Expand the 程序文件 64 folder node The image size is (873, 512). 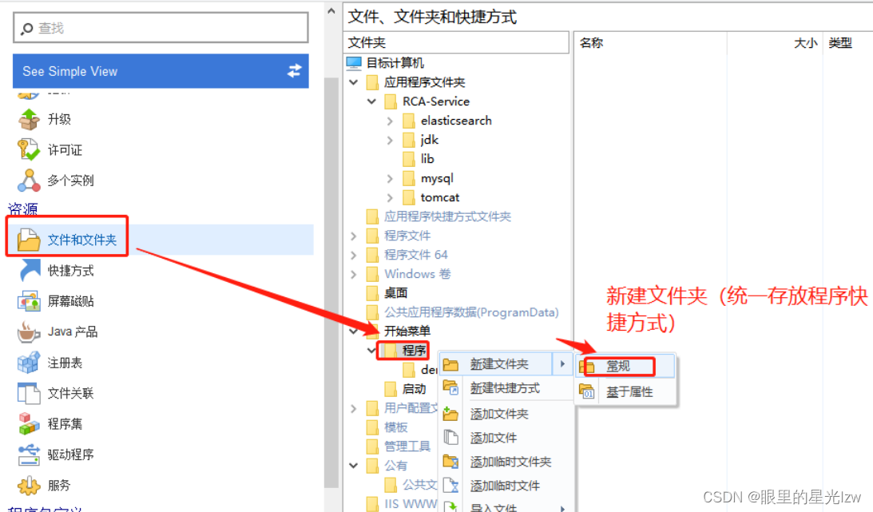point(354,255)
